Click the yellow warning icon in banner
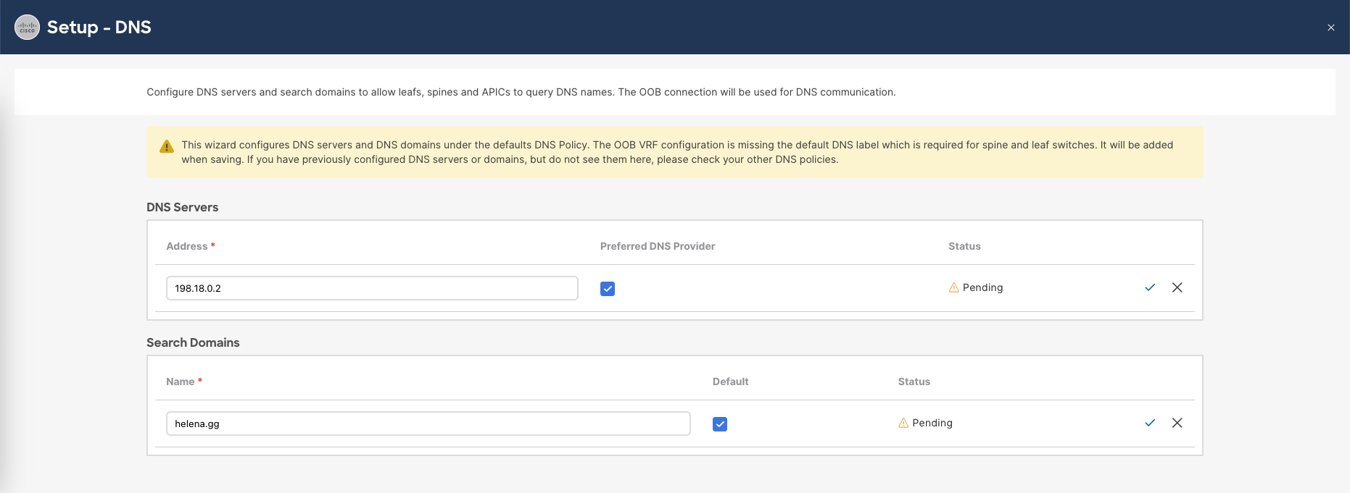The height and width of the screenshot is (493, 1350). click(167, 146)
